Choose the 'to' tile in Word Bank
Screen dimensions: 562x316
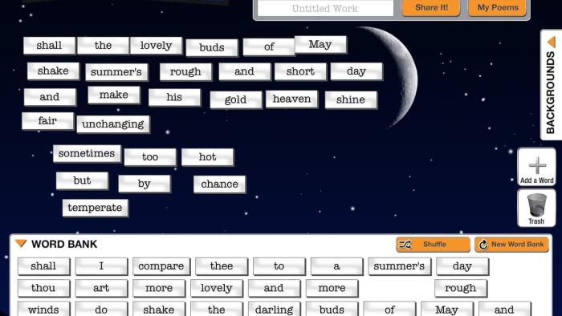pos(279,266)
